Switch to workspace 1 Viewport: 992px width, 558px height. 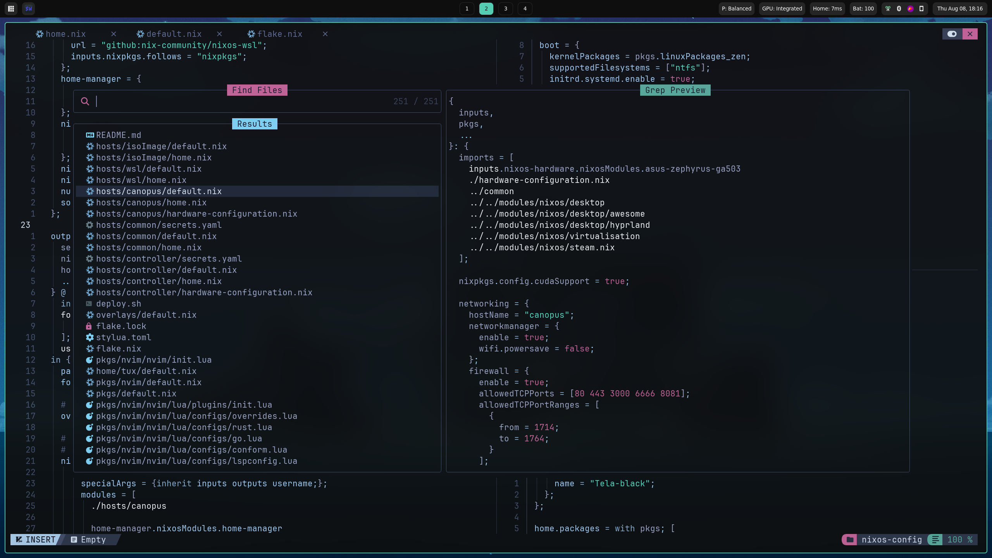tap(467, 9)
